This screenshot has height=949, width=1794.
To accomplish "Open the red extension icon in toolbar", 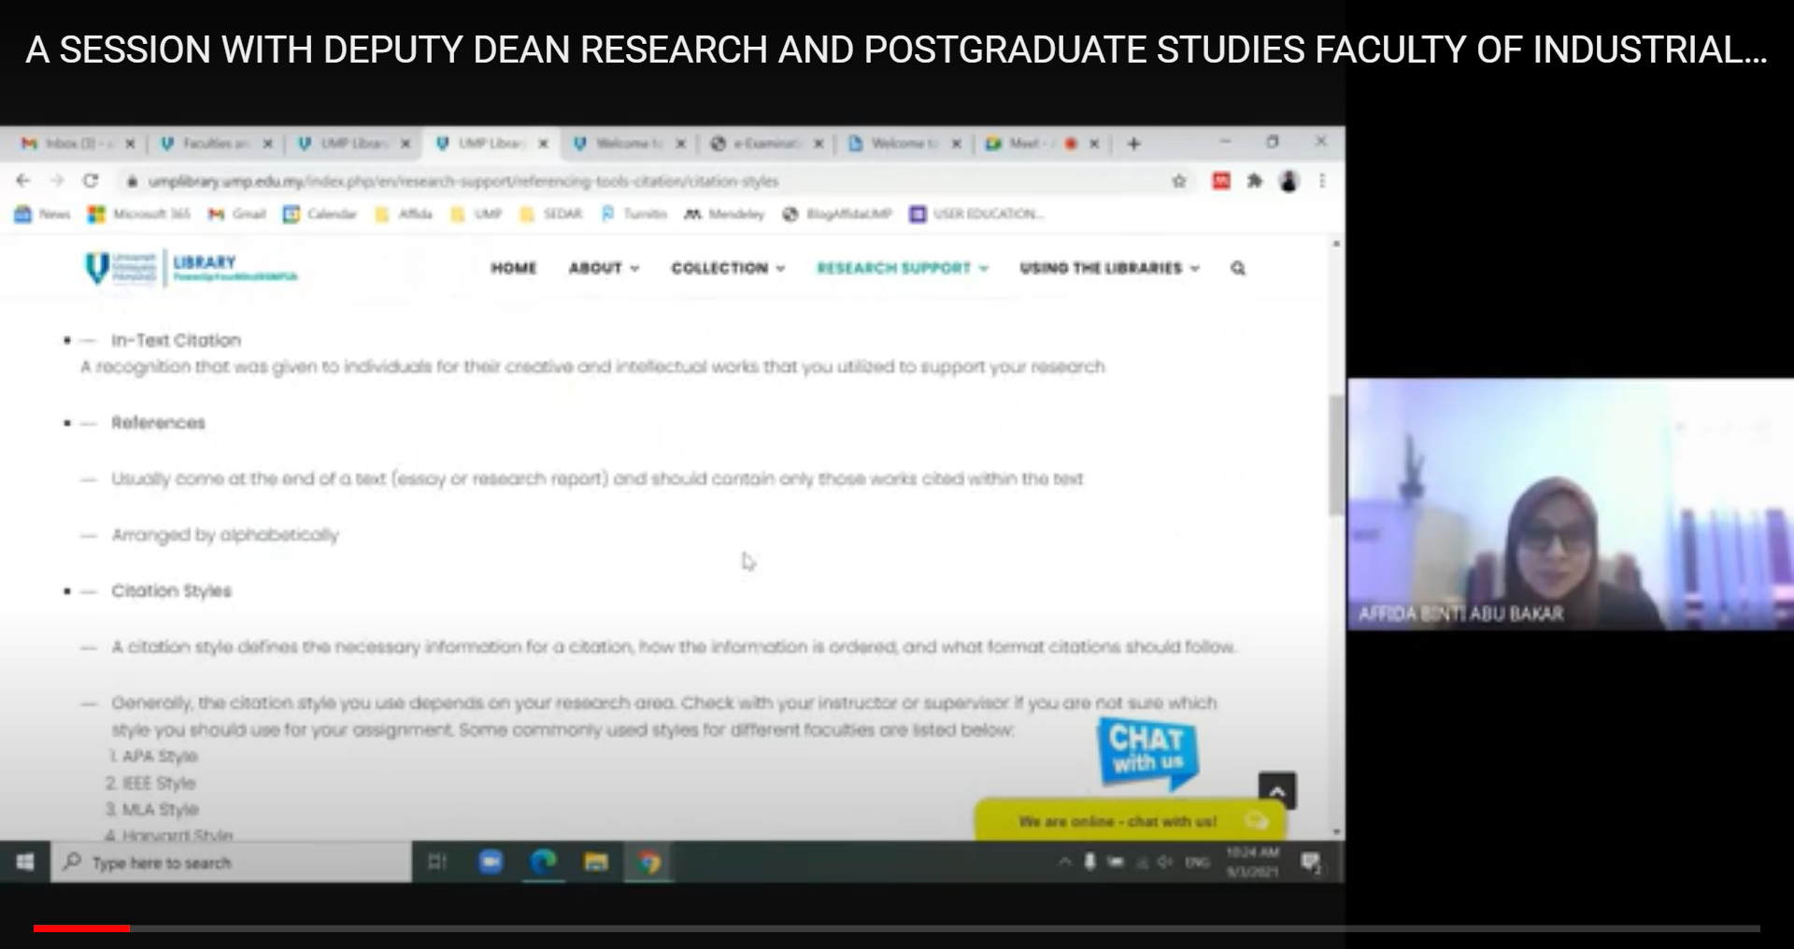I will pos(1221,180).
